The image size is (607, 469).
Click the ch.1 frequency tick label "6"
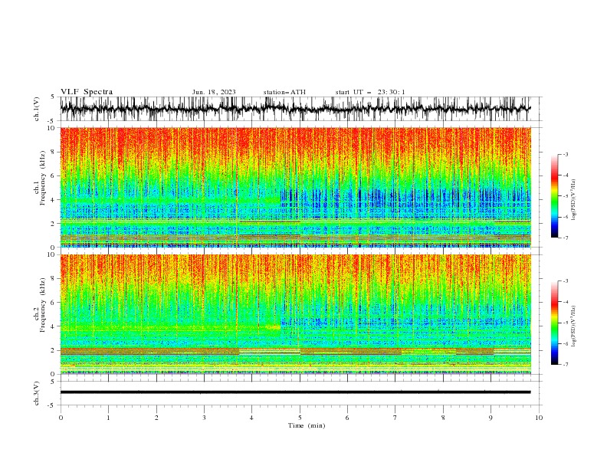53,175
